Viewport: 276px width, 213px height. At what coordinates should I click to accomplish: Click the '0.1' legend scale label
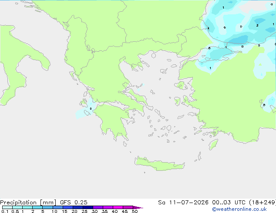(x=5, y=211)
